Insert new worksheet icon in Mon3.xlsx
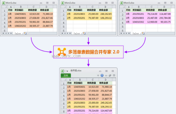 (x=143, y=33)
